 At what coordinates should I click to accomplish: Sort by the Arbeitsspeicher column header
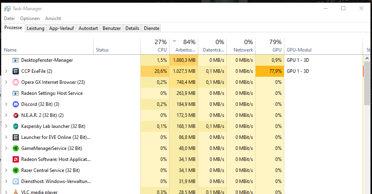pyautogui.click(x=184, y=46)
